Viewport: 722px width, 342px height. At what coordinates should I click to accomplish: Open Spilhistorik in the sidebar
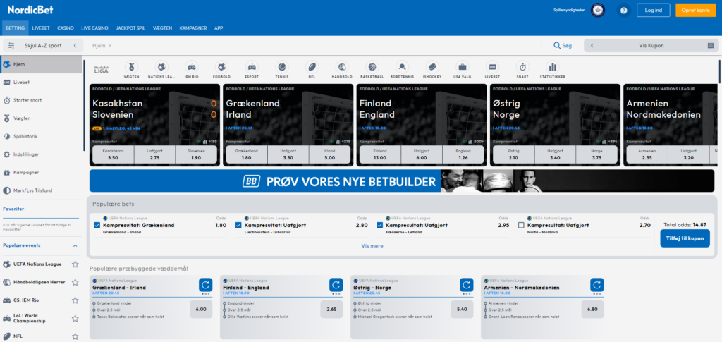(x=41, y=136)
